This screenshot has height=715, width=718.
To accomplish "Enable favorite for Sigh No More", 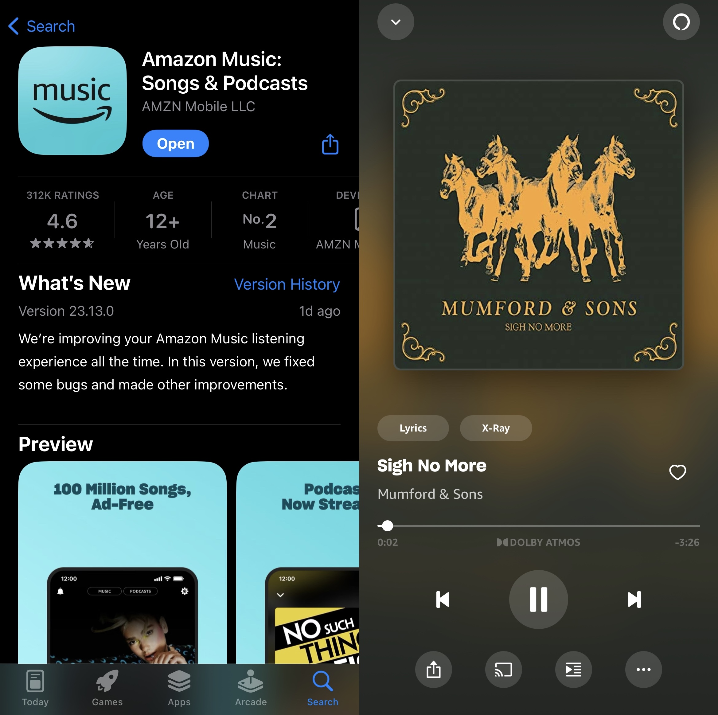I will pos(679,471).
